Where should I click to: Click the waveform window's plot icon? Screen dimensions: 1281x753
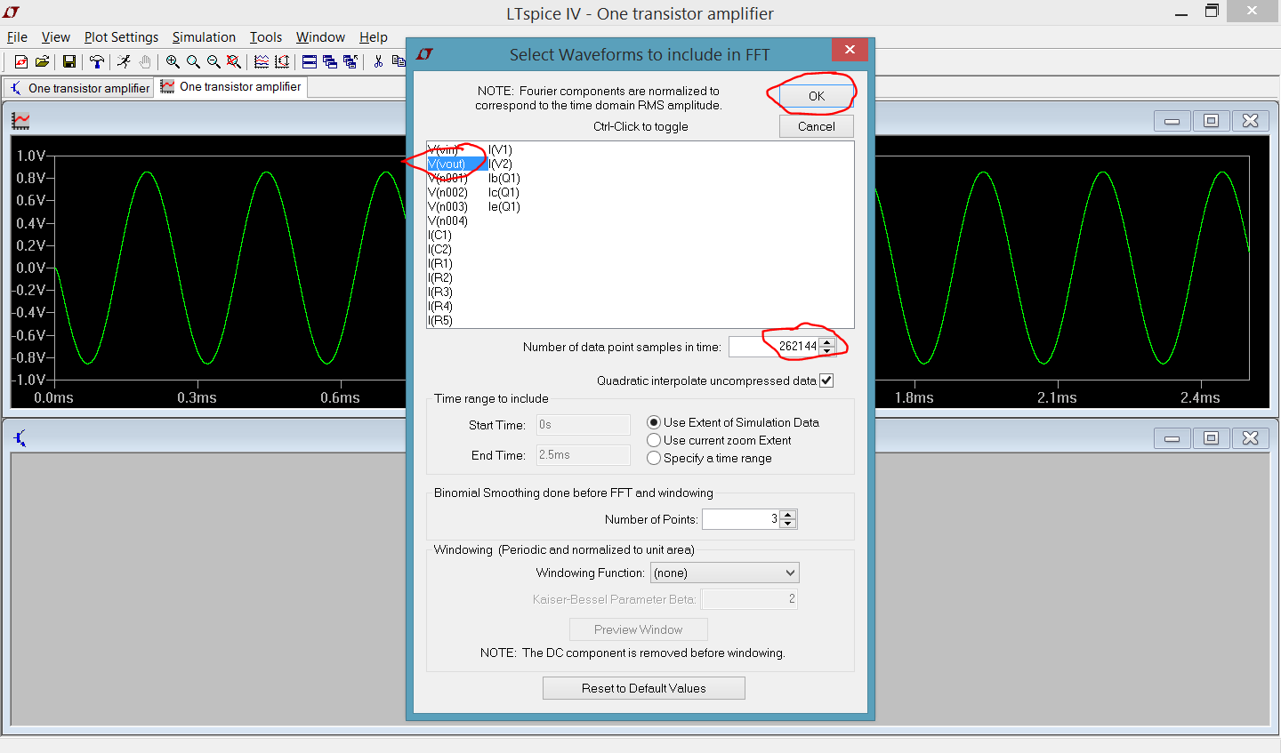tap(20, 121)
